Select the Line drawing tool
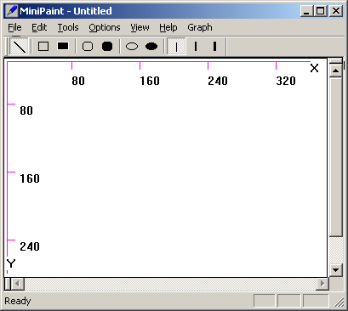 [x=19, y=47]
